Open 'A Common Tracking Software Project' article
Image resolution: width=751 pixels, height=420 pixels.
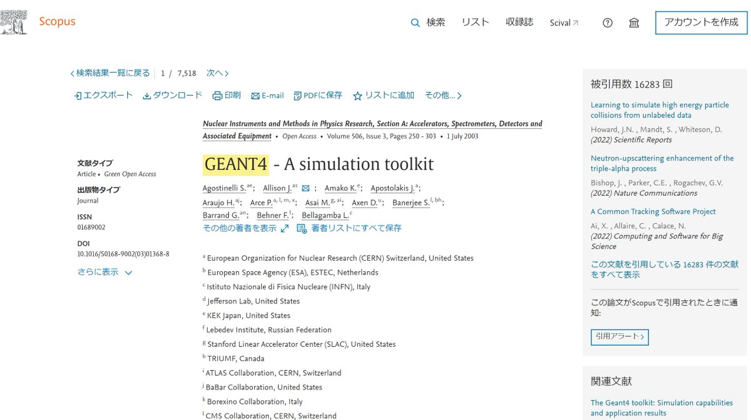[653, 212]
